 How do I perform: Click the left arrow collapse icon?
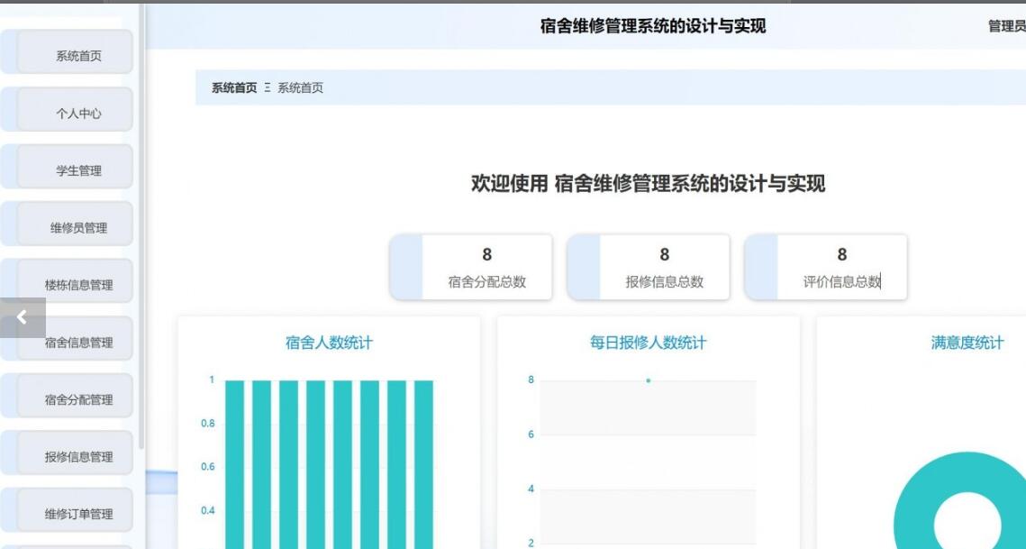pos(23,317)
